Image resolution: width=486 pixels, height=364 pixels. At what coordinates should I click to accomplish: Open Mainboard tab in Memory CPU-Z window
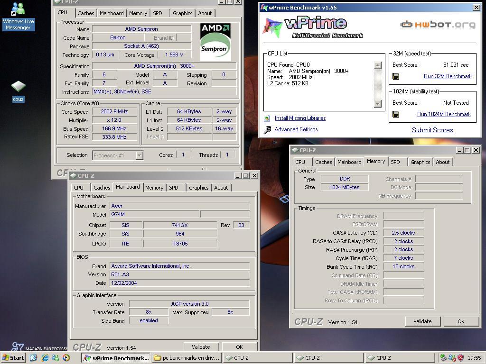tap(349, 162)
